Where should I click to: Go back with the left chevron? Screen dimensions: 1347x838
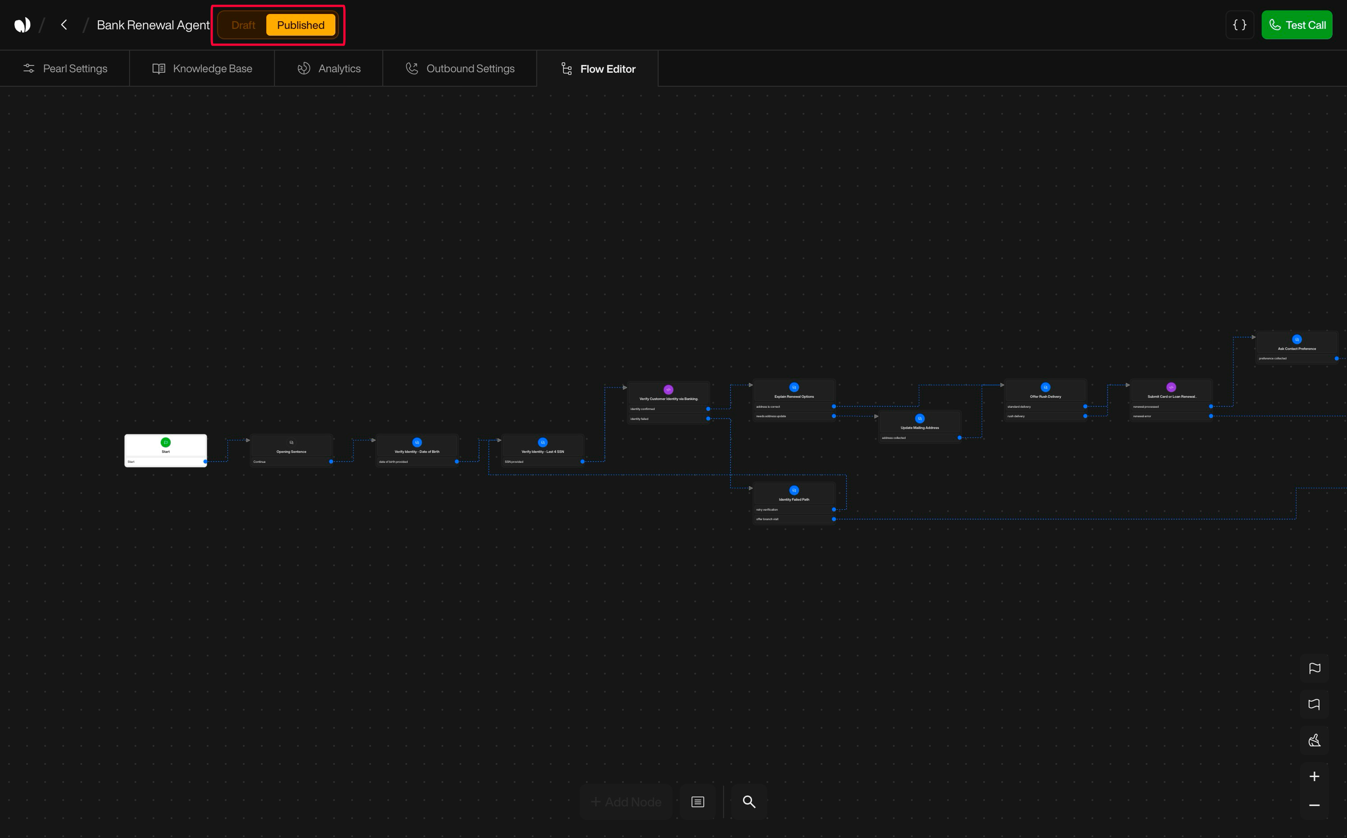tap(64, 25)
